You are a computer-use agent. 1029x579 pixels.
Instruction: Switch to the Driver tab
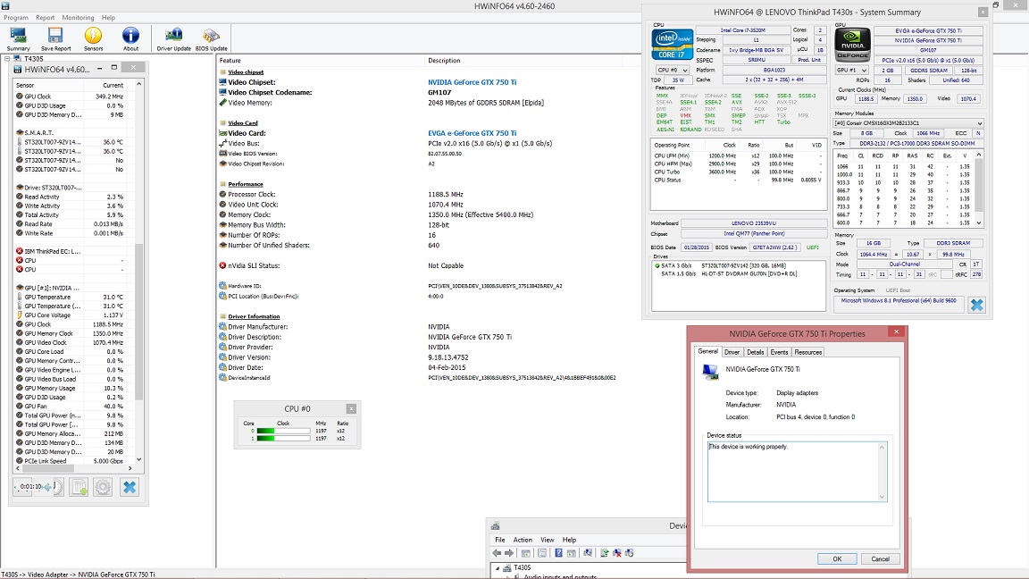point(732,353)
